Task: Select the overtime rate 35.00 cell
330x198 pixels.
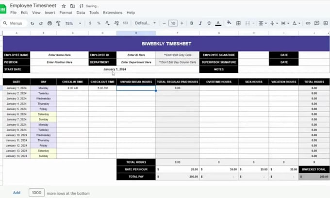Action: [x=219, y=169]
